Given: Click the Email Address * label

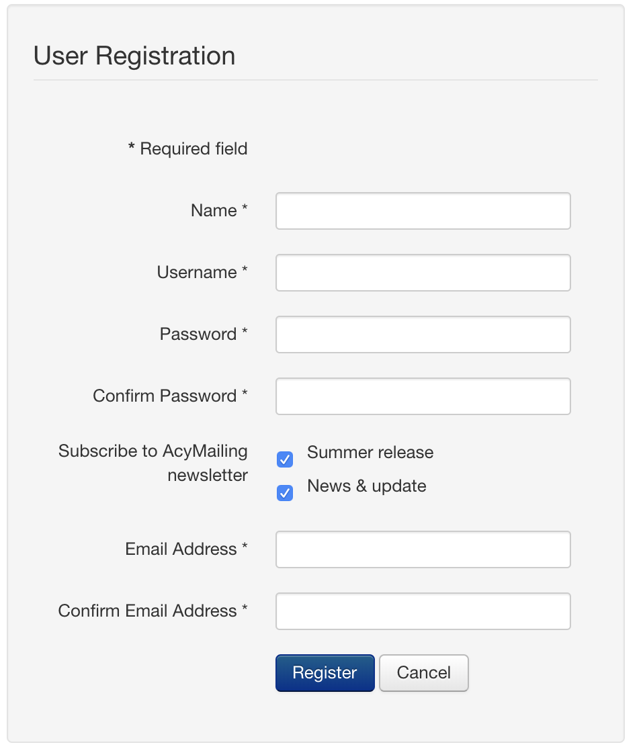Looking at the screenshot, I should click(x=186, y=548).
